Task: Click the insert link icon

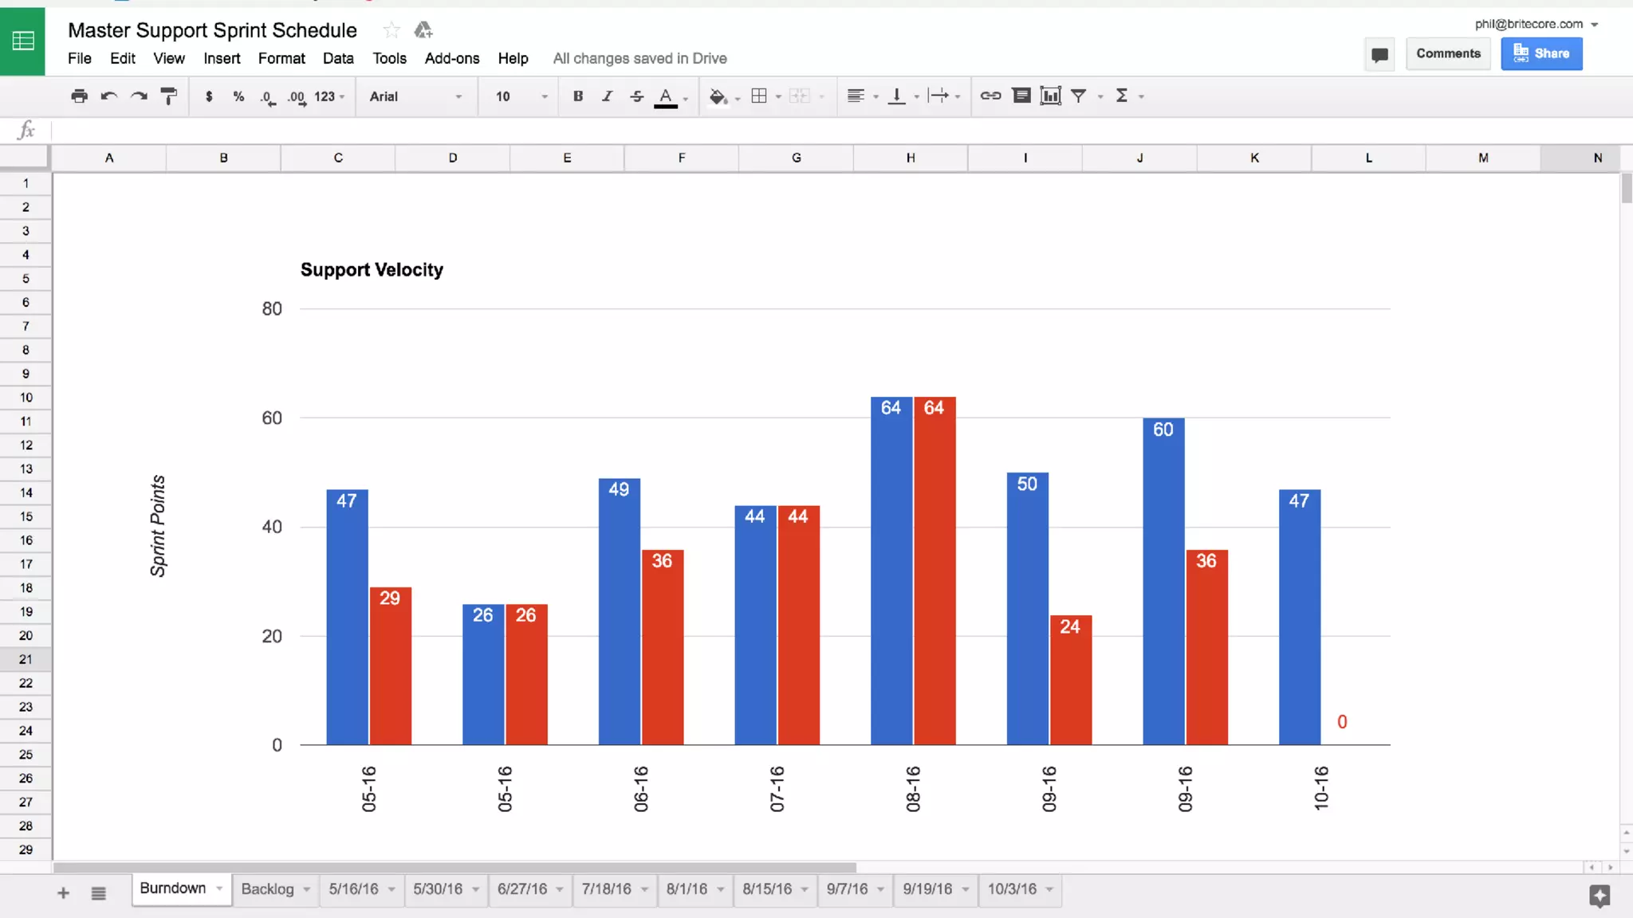Action: [990, 96]
